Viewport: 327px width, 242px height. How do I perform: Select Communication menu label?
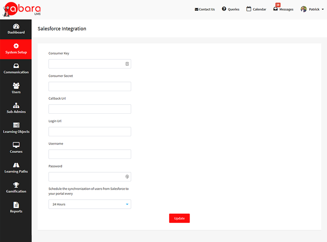[x=16, y=72]
